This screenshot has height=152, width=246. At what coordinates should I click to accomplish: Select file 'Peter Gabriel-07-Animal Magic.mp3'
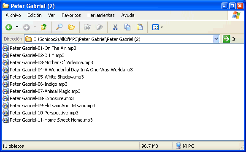coord(45,91)
